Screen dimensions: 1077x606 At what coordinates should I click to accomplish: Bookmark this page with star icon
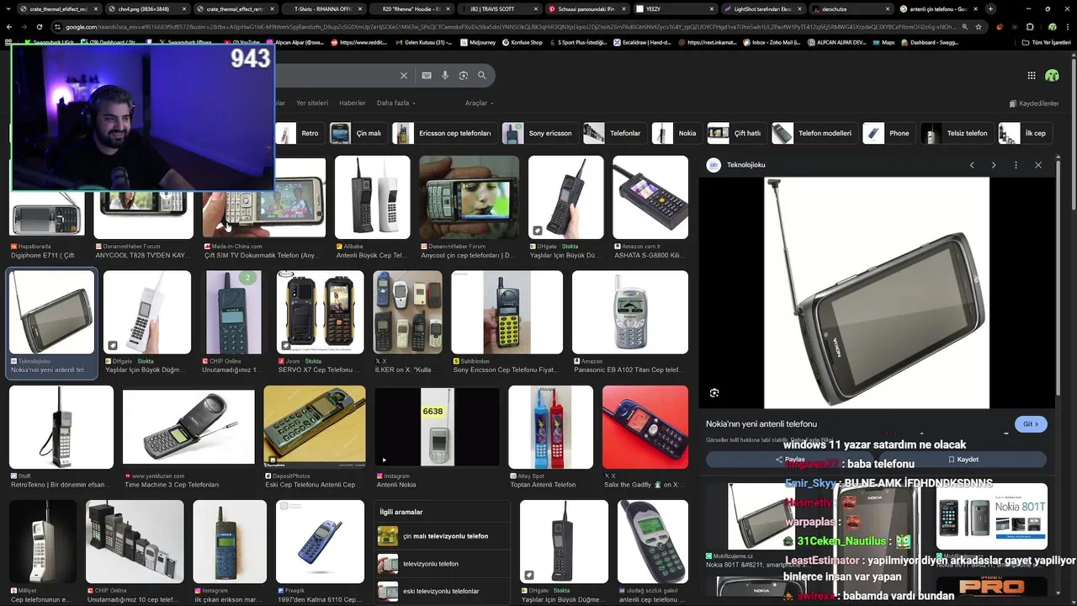click(979, 27)
